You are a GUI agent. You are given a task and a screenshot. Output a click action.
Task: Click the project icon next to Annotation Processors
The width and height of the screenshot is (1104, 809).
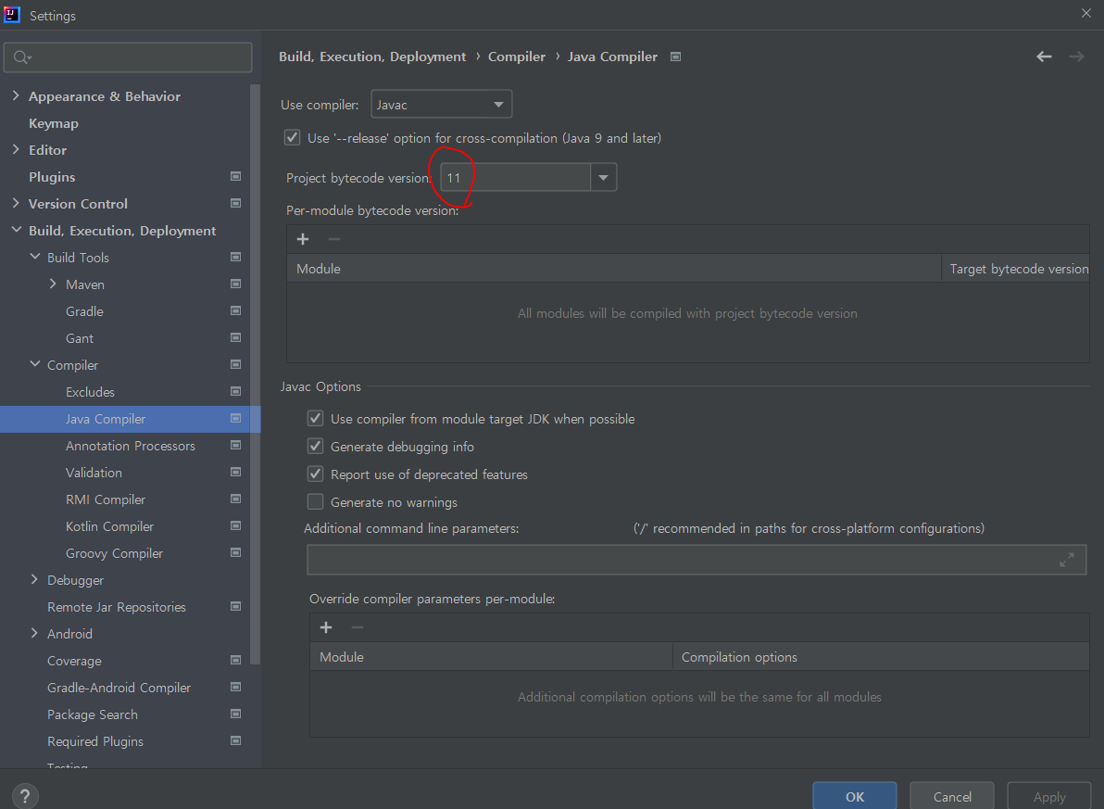point(236,446)
